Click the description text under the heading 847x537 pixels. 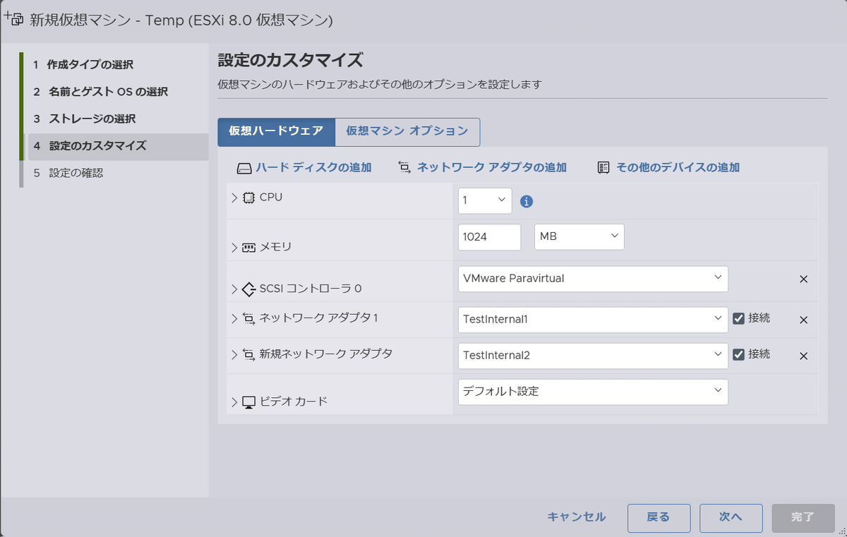point(379,85)
